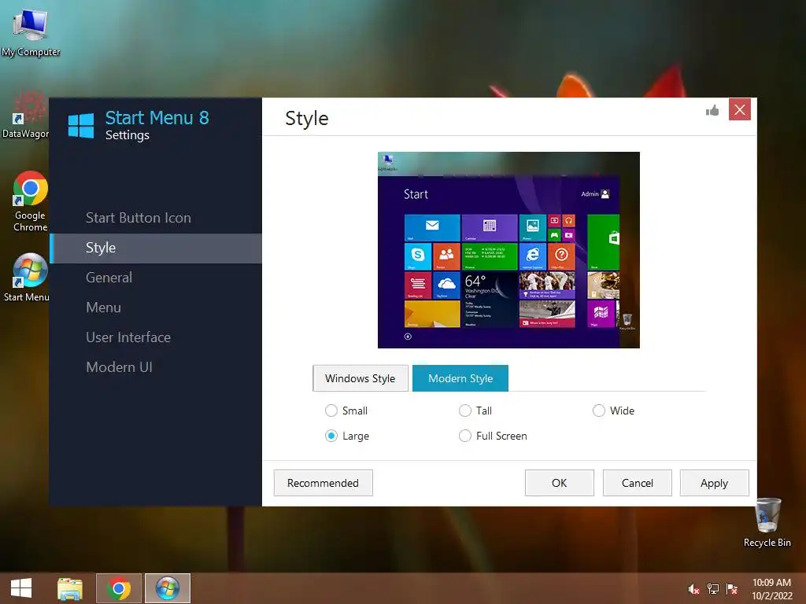Select the Recycle Bin desktop icon
This screenshot has height=604, width=806.
tap(767, 522)
